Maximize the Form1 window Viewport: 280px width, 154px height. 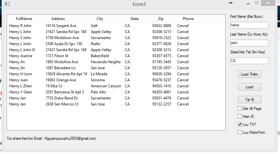coord(257,3)
